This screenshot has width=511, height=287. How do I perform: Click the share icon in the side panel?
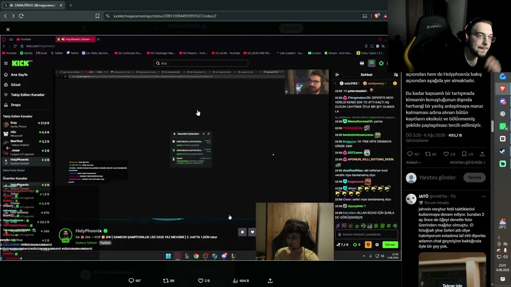(482, 154)
